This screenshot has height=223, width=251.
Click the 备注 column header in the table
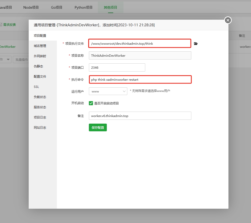[x=242, y=36]
